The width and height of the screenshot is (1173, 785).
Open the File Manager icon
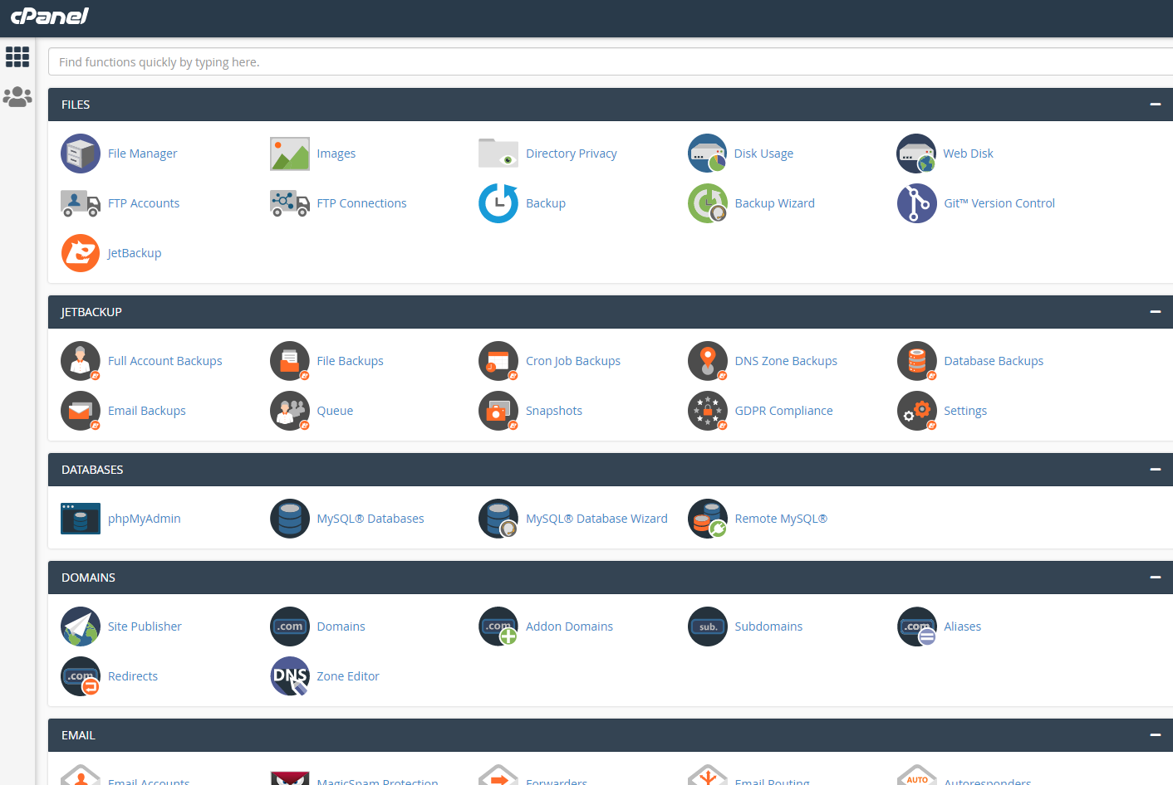[81, 154]
